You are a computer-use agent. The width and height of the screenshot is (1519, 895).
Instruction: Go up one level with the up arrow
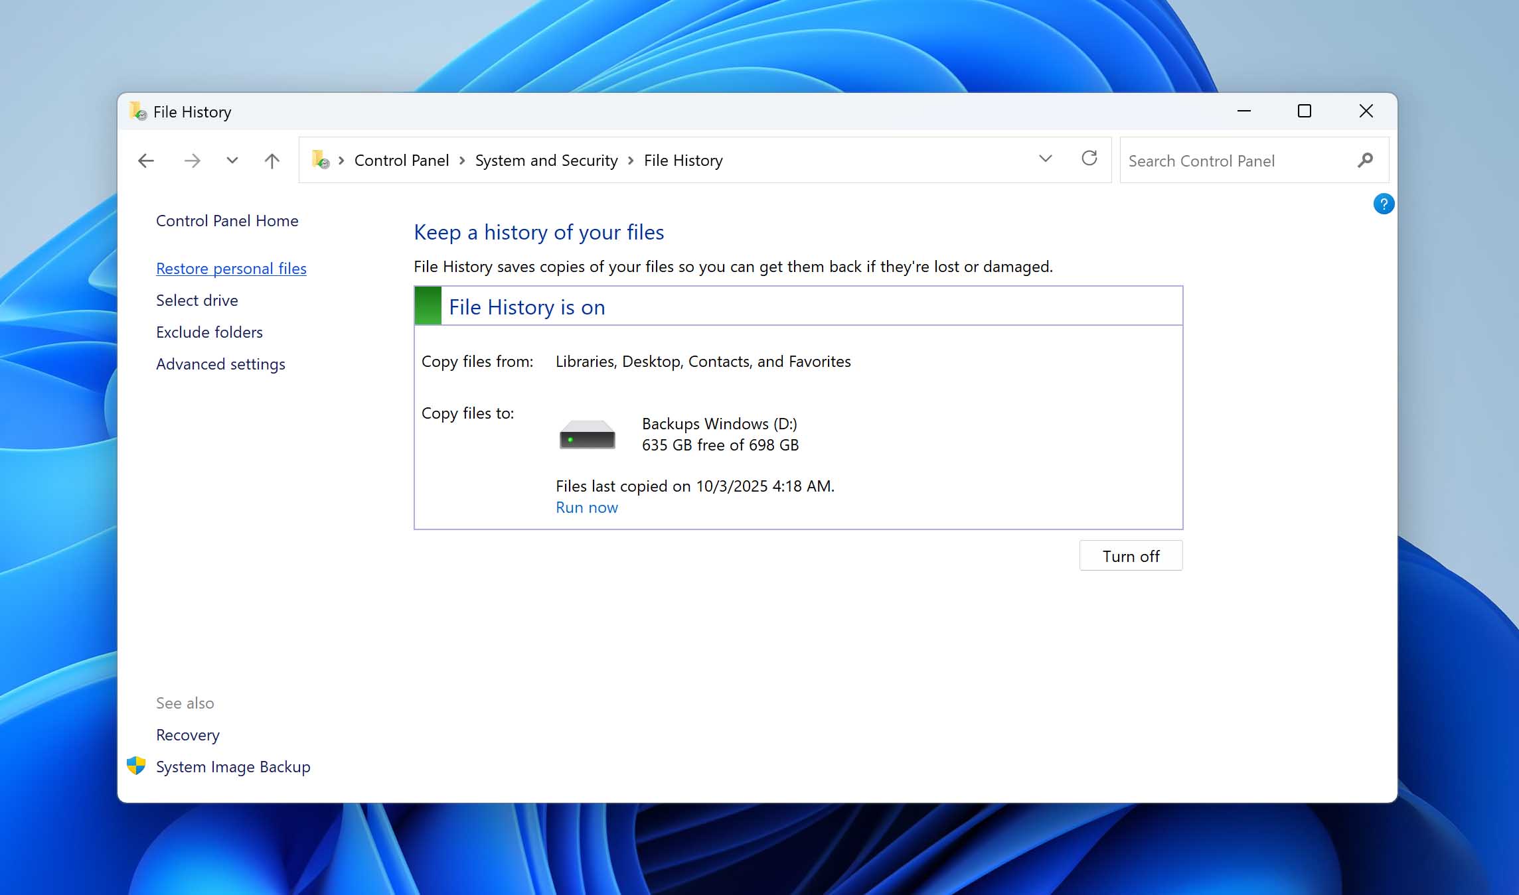pos(271,160)
